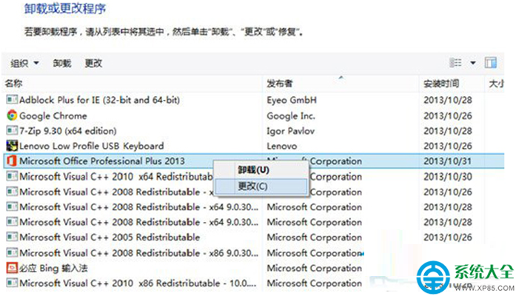Click the Visual C++ 2008 x86 9.0.30 icon
516x296 pixels.
click(12, 252)
